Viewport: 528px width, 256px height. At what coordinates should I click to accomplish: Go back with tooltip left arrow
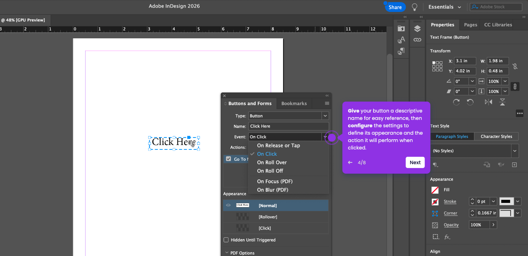coord(350,162)
